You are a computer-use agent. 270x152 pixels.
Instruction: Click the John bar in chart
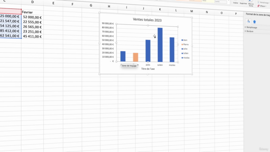pyautogui.click(x=148, y=51)
